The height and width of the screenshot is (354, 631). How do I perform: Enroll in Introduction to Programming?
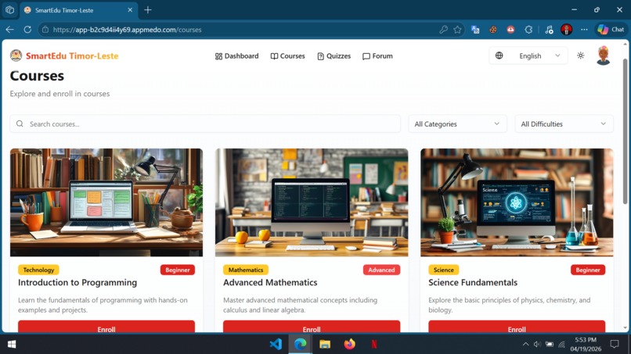(106, 327)
